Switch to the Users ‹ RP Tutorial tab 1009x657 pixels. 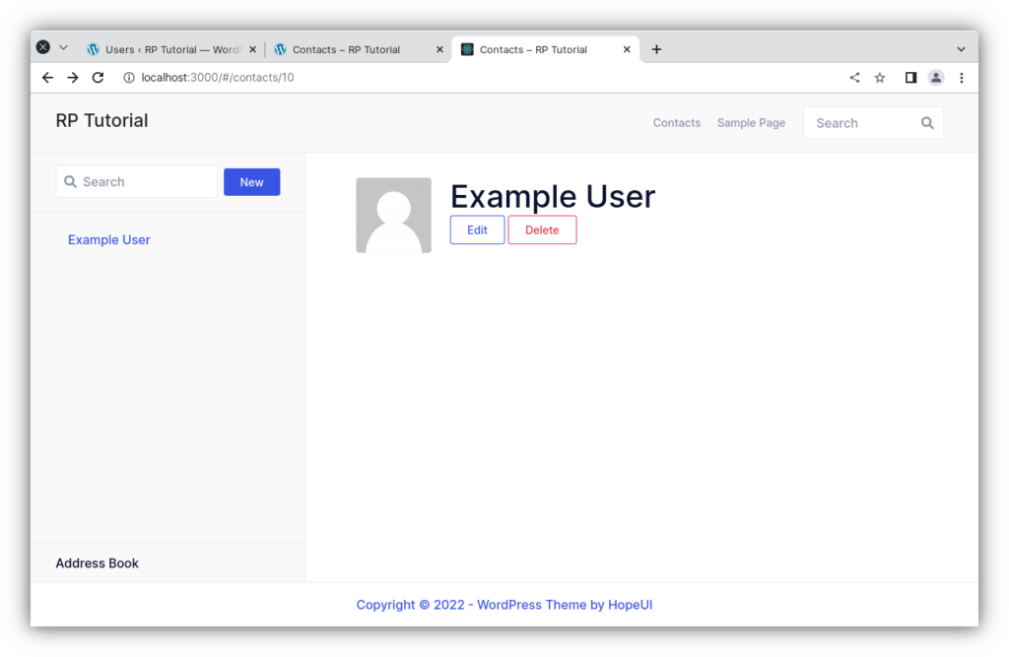click(171, 49)
